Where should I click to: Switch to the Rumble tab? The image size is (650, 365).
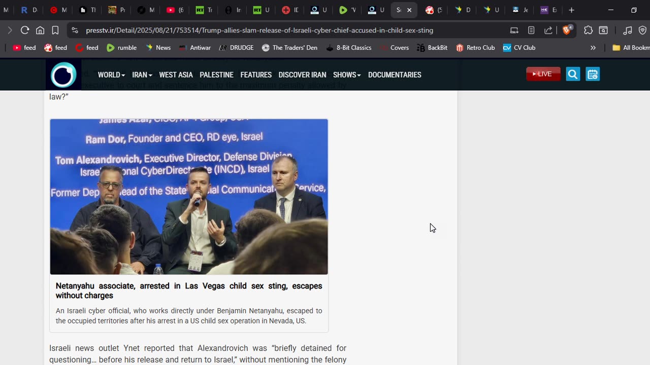tap(347, 10)
